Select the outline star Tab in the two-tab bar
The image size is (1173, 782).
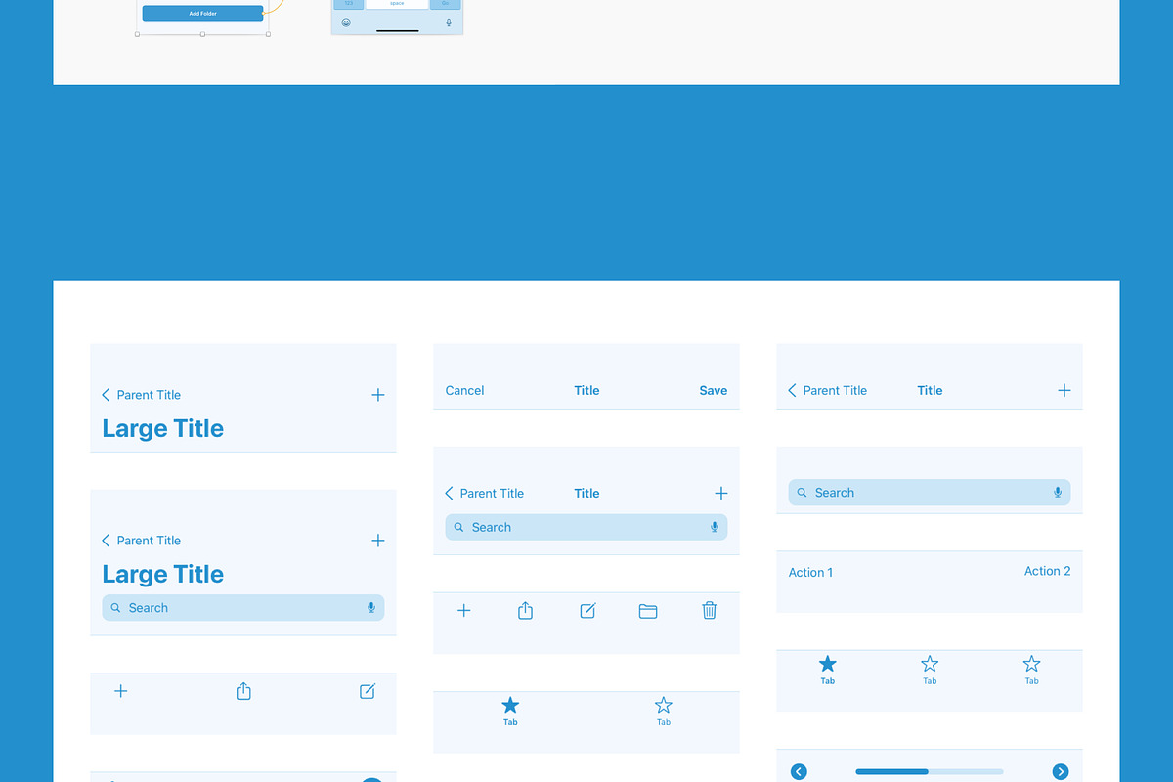[x=664, y=711]
